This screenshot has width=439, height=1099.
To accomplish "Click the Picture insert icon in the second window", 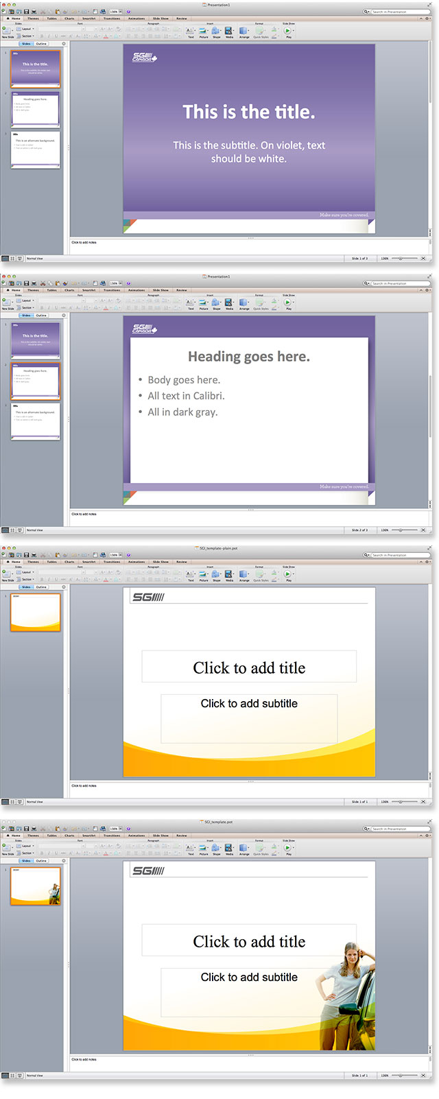I will click(x=203, y=302).
